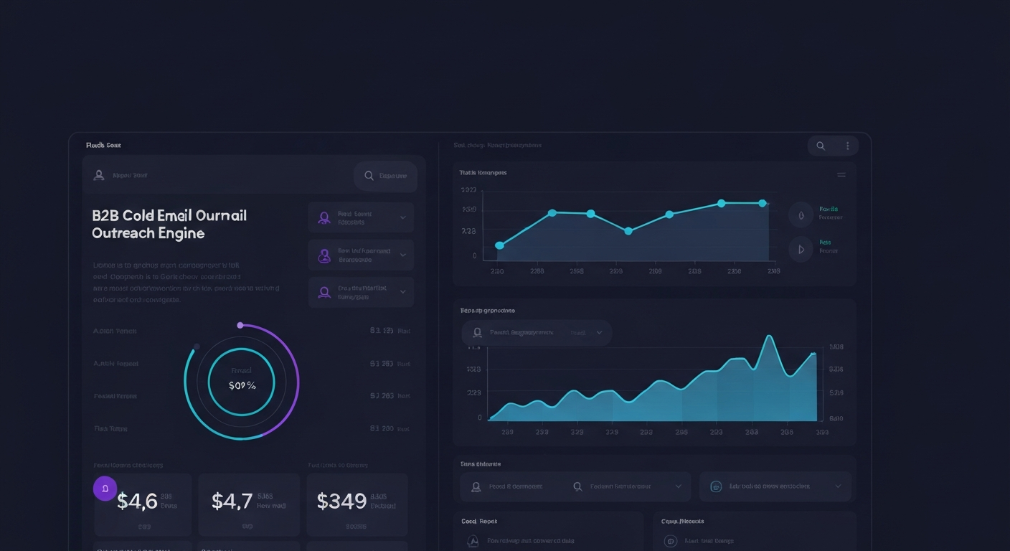Click the chart icon in the Coed Repek card
The height and width of the screenshot is (551, 1010).
point(472,541)
